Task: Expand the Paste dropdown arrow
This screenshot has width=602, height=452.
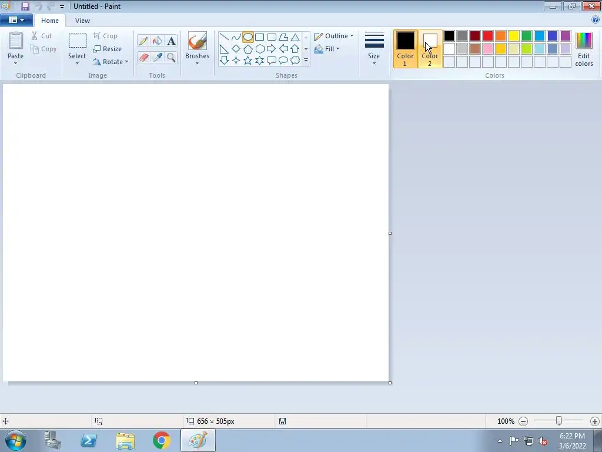Action: pyautogui.click(x=15, y=64)
